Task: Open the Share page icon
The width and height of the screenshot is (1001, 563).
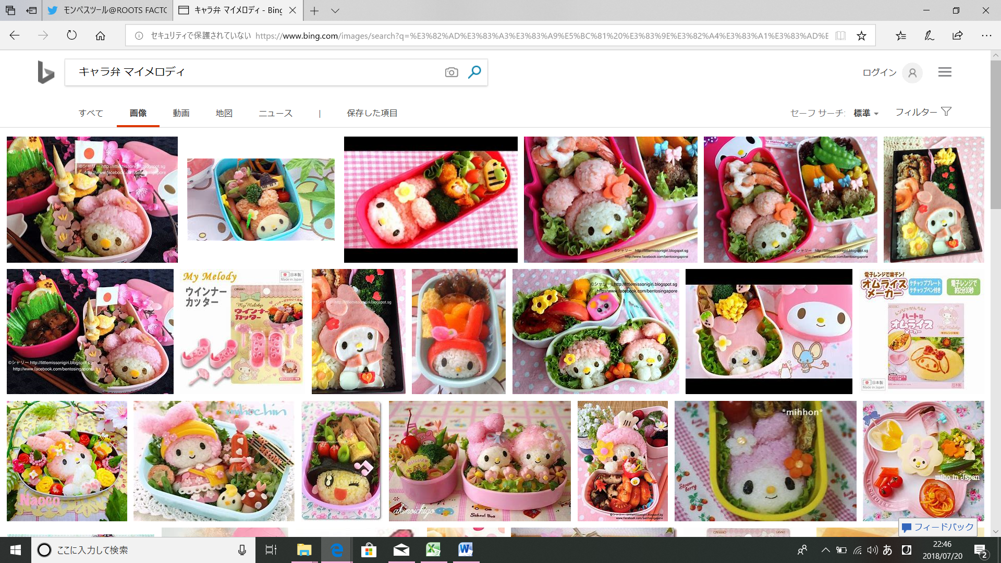Action: pyautogui.click(x=957, y=35)
